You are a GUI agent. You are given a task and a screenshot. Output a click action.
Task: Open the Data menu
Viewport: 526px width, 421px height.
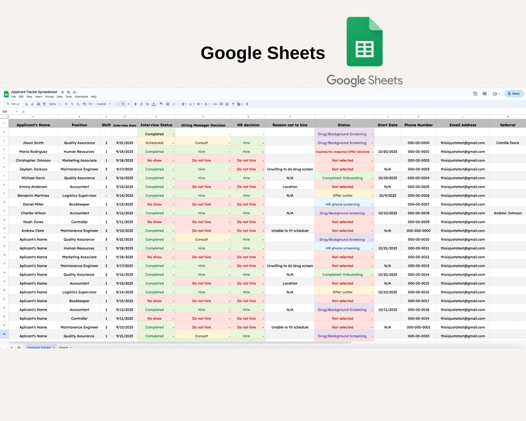60,97
